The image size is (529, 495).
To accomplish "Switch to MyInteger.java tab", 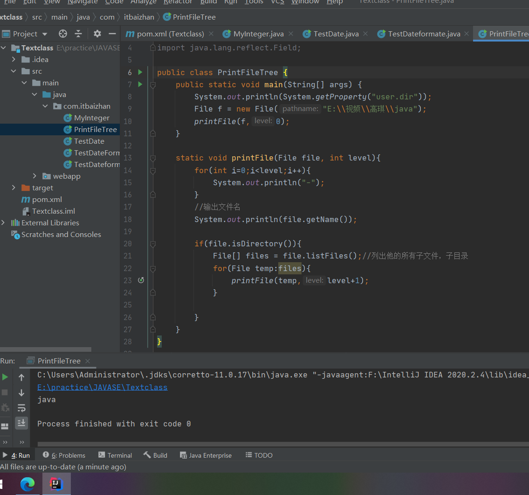I will point(258,34).
